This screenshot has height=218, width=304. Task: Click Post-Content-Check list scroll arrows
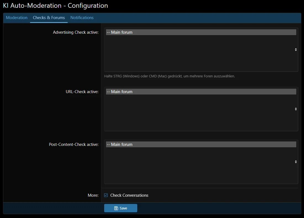point(296,162)
